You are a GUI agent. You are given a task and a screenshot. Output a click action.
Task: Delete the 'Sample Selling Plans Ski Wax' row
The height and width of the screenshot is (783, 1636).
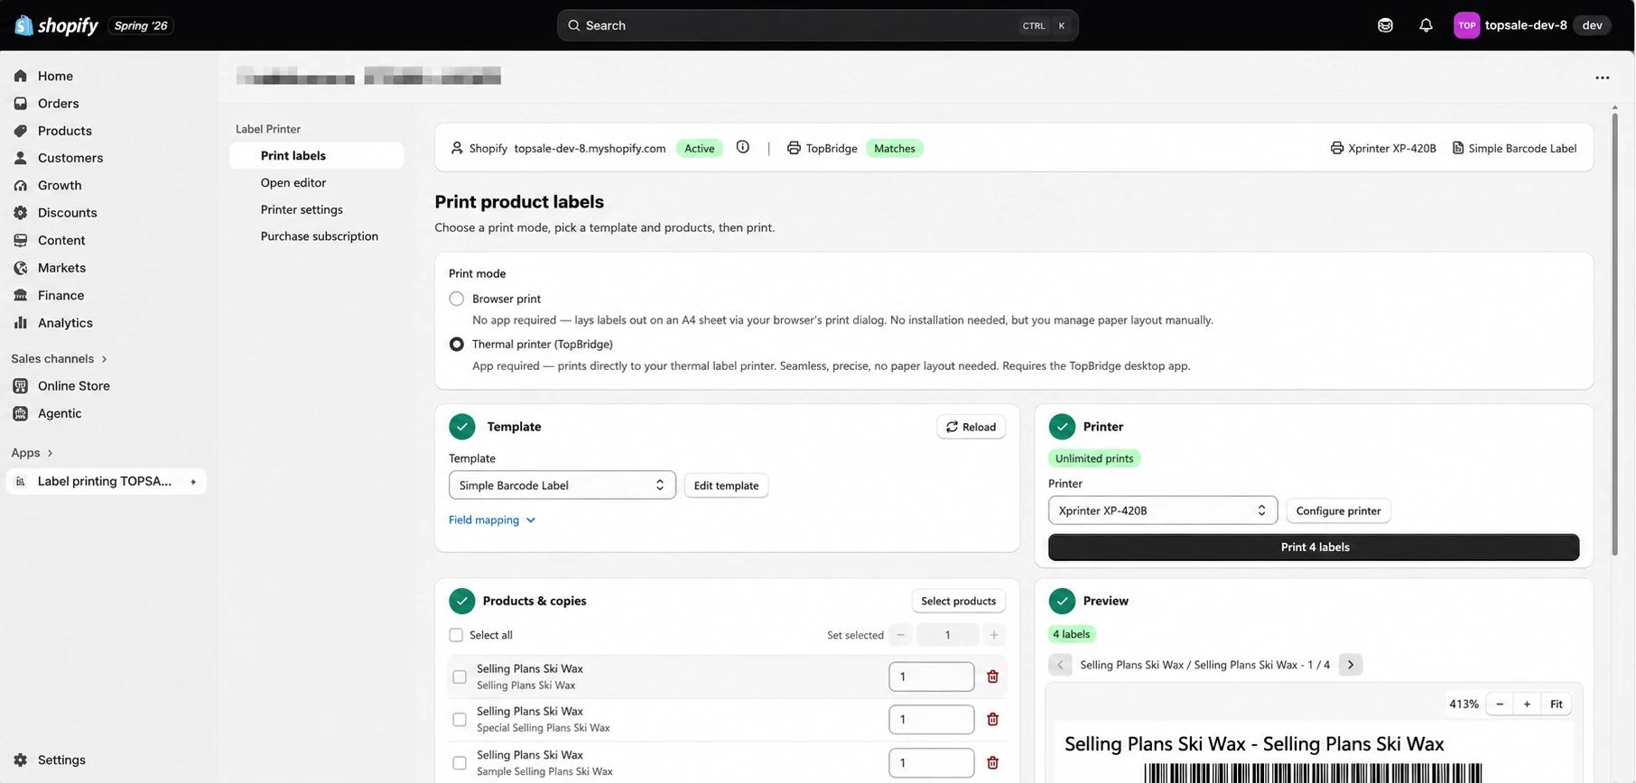point(992,762)
